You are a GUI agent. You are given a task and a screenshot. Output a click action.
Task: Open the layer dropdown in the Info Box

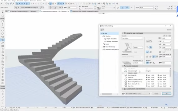point(29,8)
